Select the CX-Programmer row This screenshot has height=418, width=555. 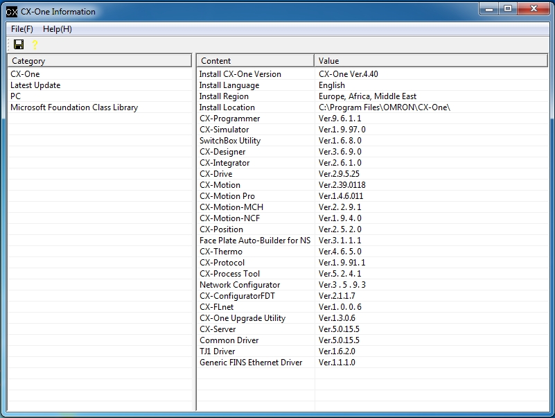(372, 119)
